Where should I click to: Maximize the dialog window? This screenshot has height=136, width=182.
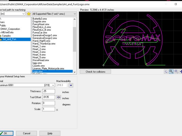pyautogui.click(x=176, y=4)
